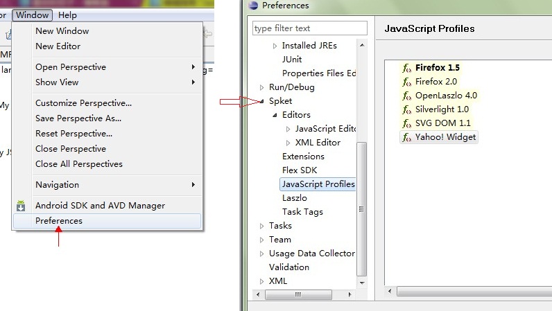The height and width of the screenshot is (311, 552).
Task: Click the filter text input field
Action: point(309,28)
